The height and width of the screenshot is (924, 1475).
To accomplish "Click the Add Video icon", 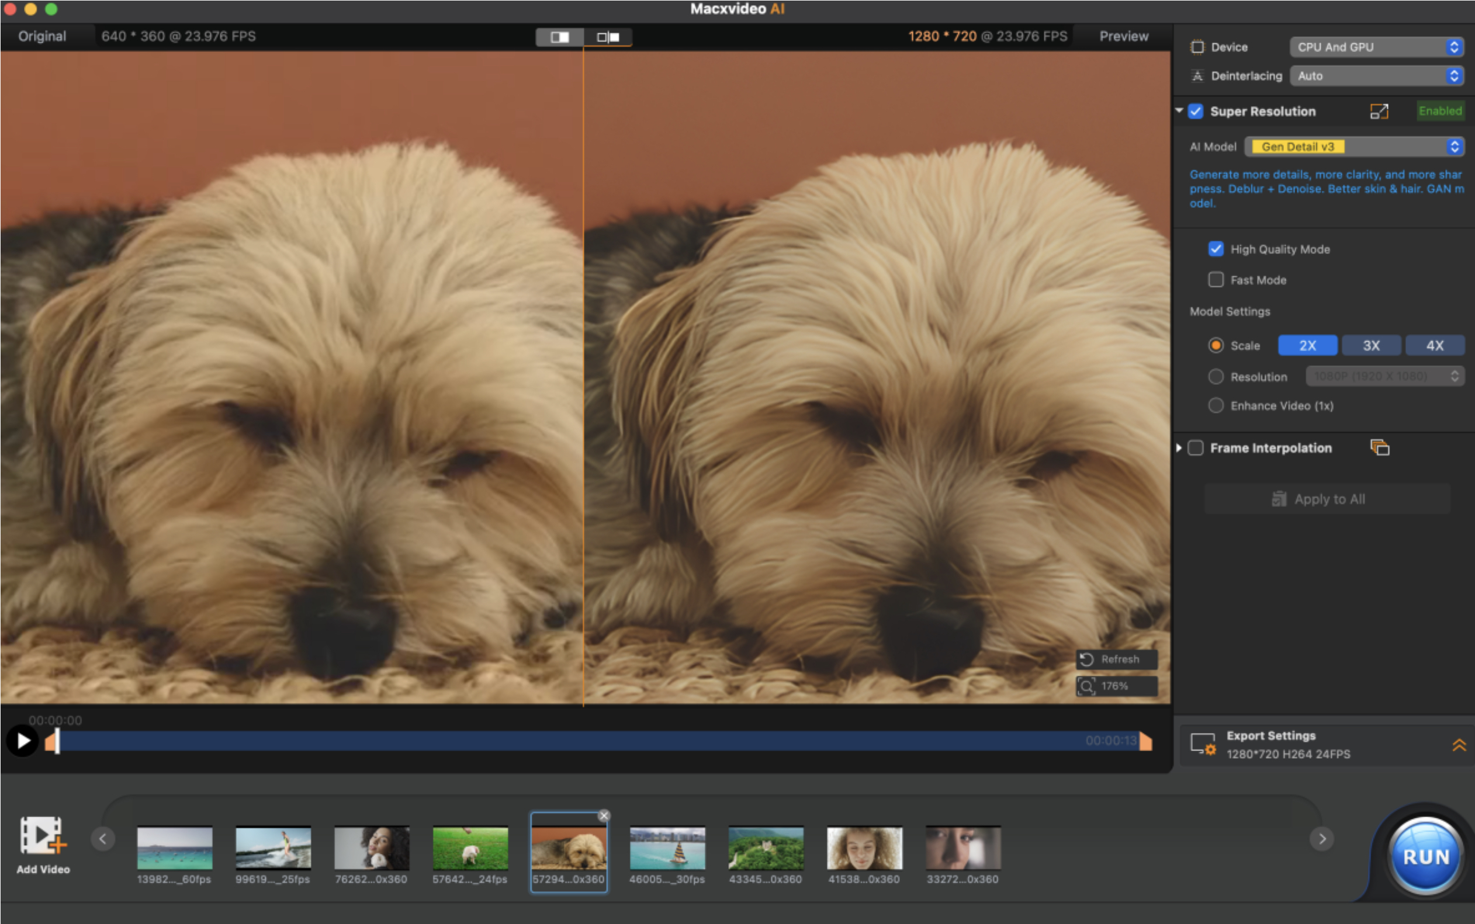I will click(x=42, y=835).
